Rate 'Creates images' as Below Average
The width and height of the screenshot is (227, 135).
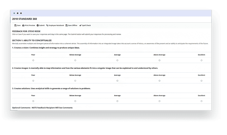(x=75, y=81)
